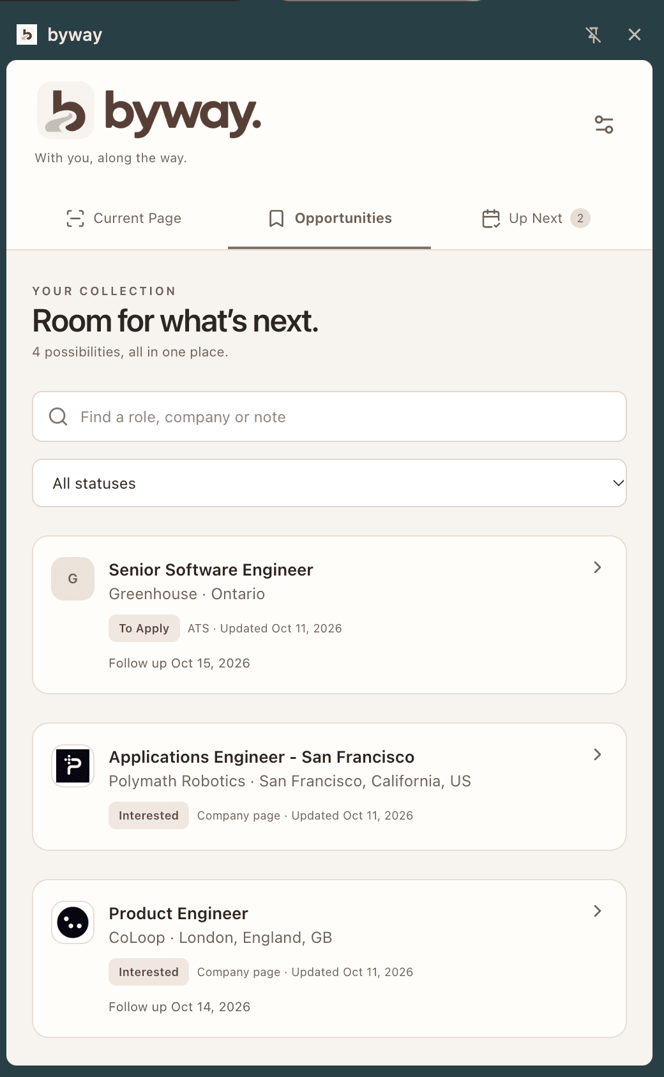Click the bookmark icon beside Opportunities

click(x=276, y=218)
